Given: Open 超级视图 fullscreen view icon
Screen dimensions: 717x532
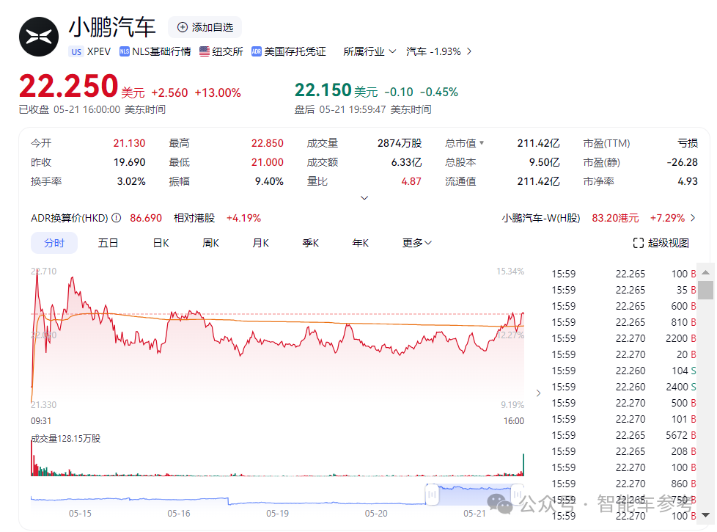Looking at the screenshot, I should pyautogui.click(x=638, y=243).
